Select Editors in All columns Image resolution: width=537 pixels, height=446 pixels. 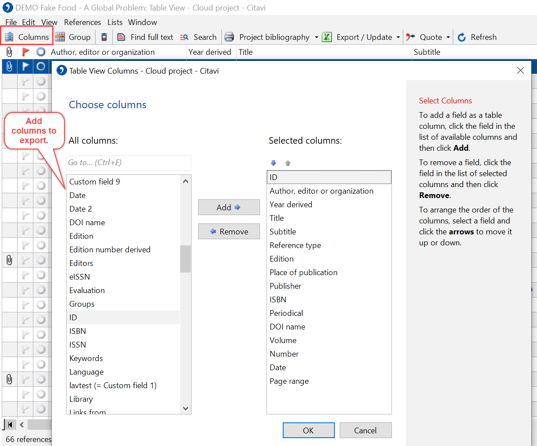pos(123,263)
